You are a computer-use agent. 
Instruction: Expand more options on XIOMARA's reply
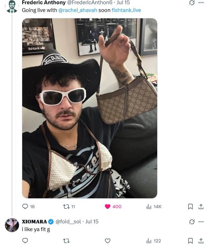[201, 222]
